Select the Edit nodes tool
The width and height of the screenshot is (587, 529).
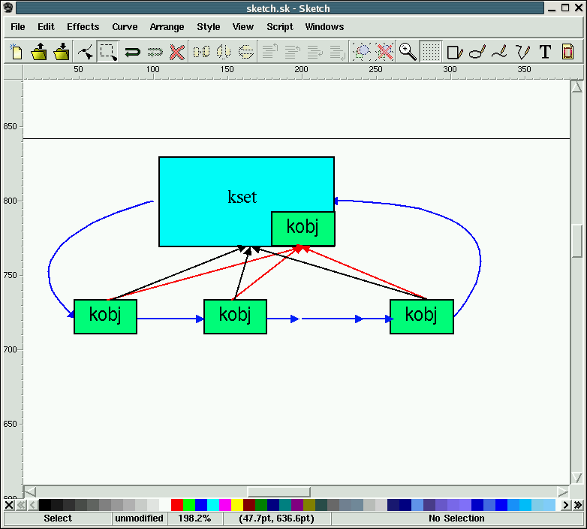[86, 52]
